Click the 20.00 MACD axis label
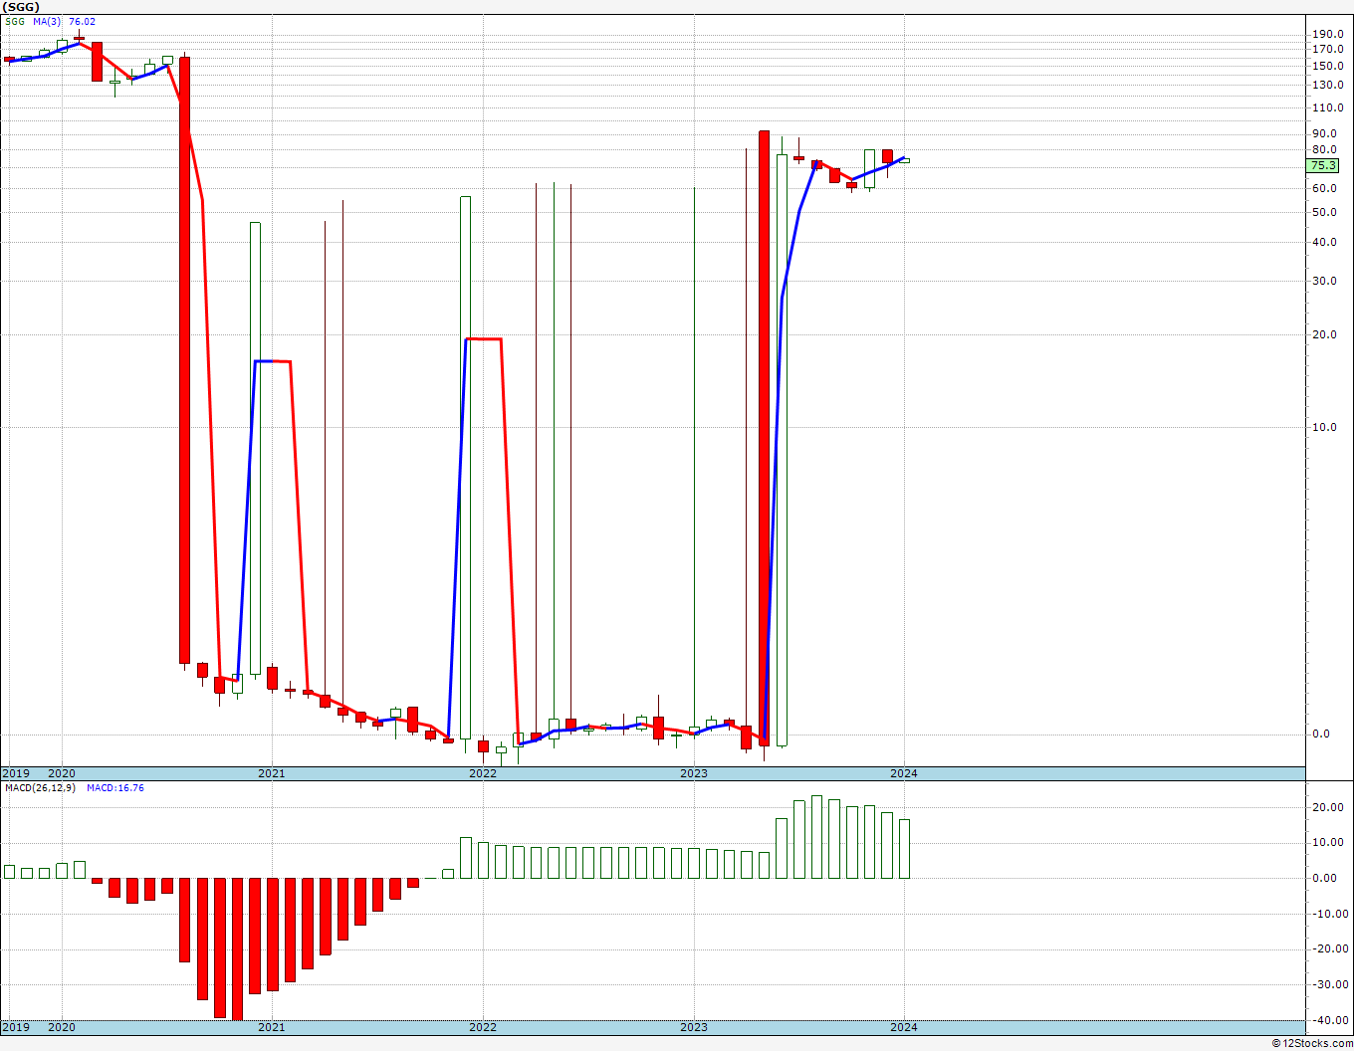The image size is (1354, 1051). (1327, 807)
